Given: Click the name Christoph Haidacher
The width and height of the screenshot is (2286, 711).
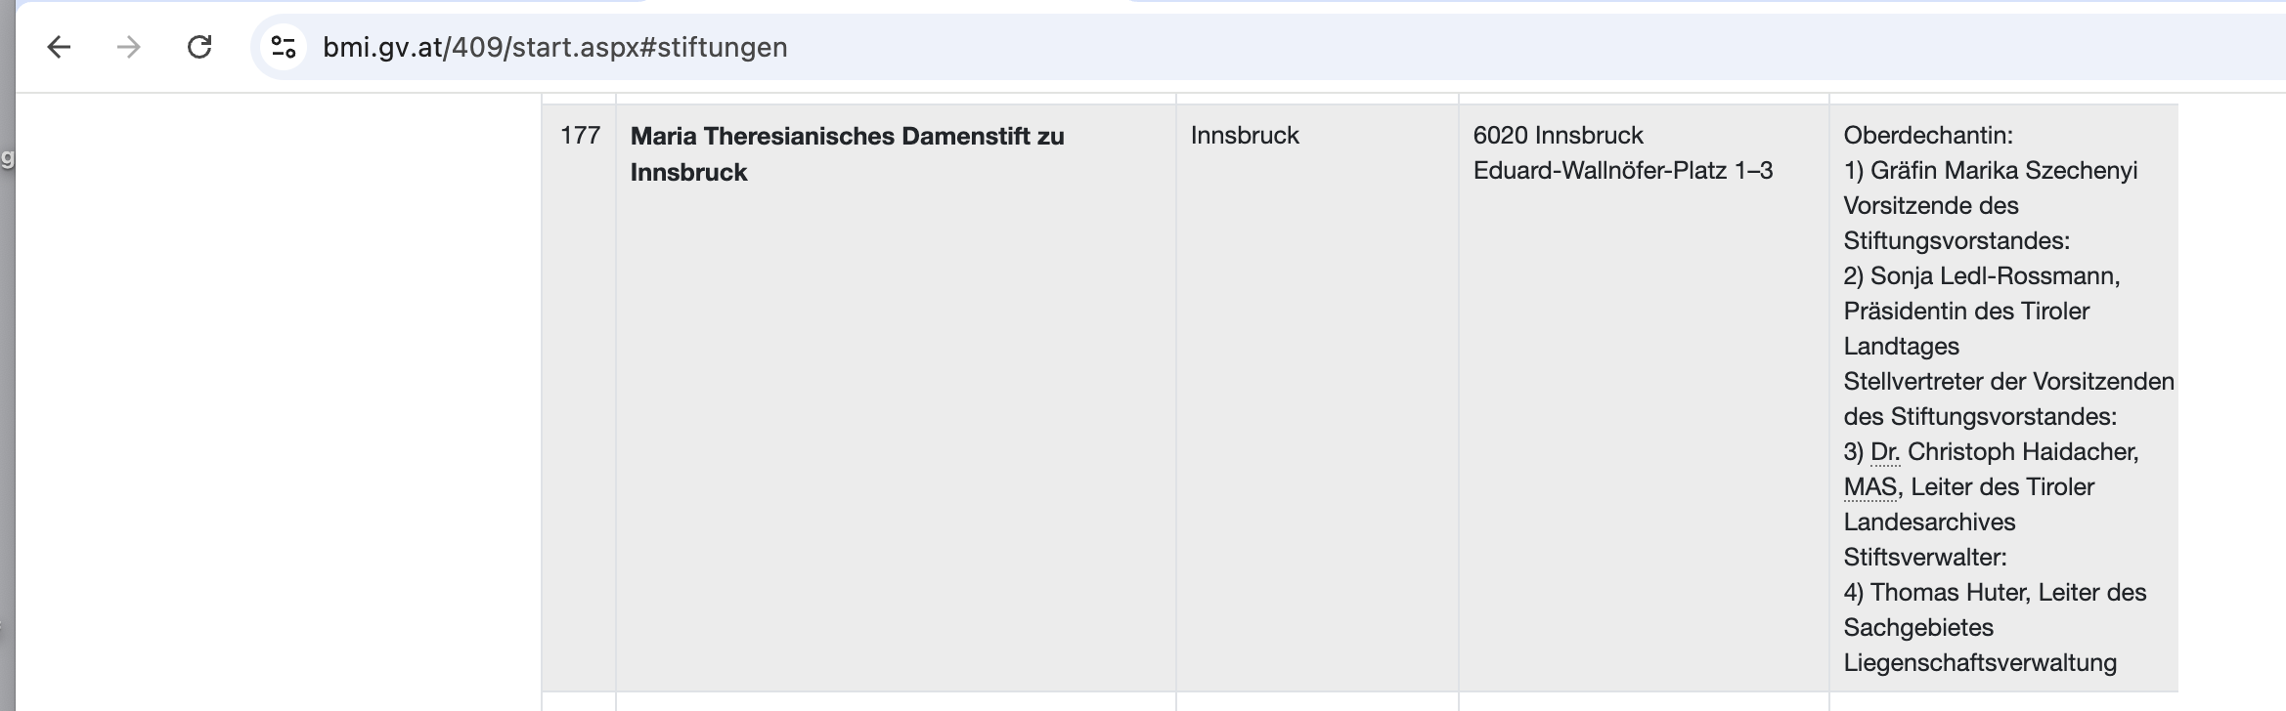Looking at the screenshot, I should click(2021, 451).
